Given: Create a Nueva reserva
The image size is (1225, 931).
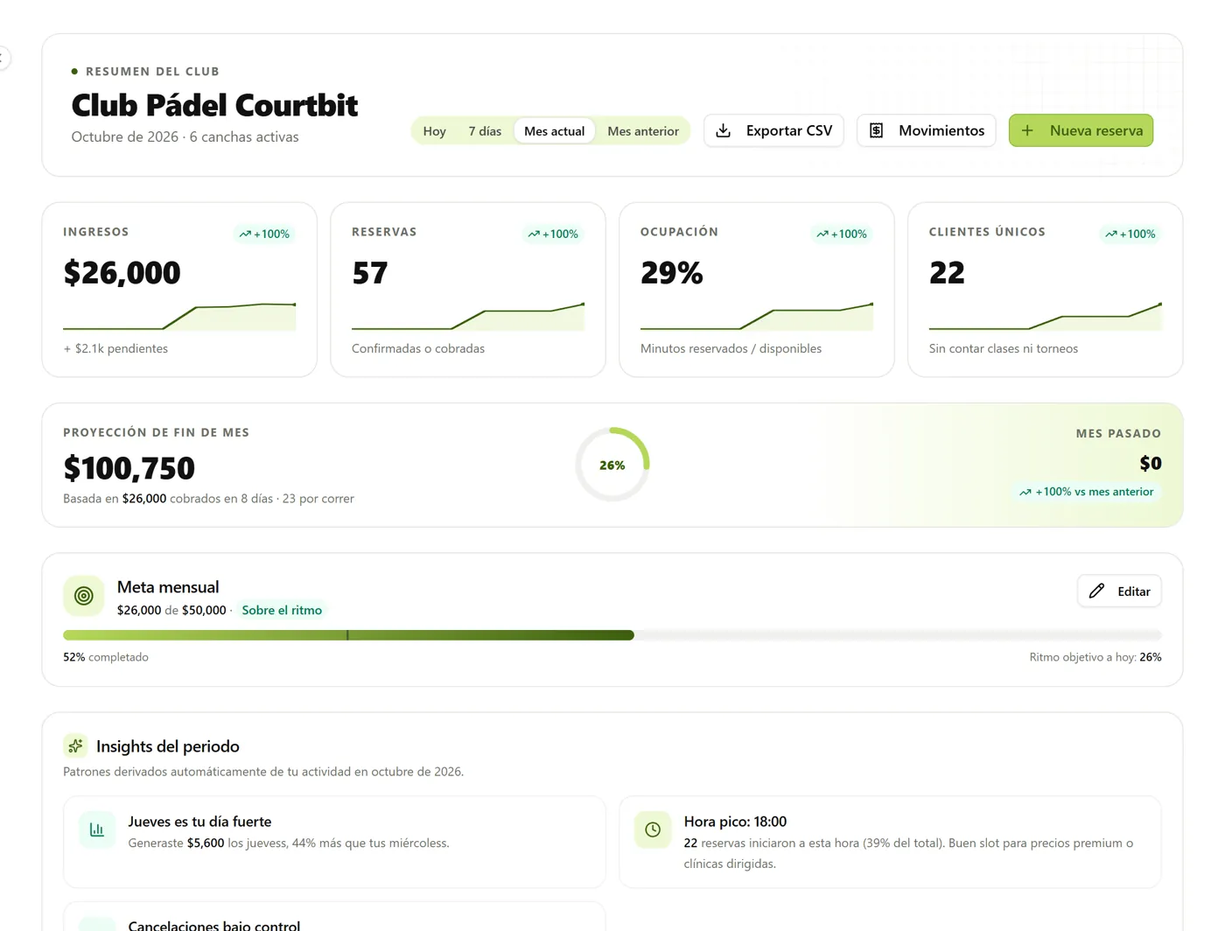Looking at the screenshot, I should (1081, 130).
